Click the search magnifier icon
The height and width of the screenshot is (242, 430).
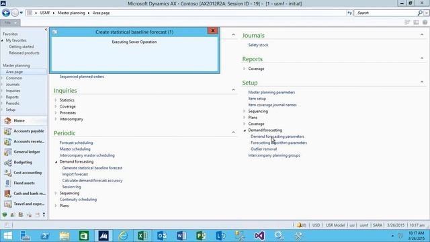pyautogui.click(x=420, y=13)
